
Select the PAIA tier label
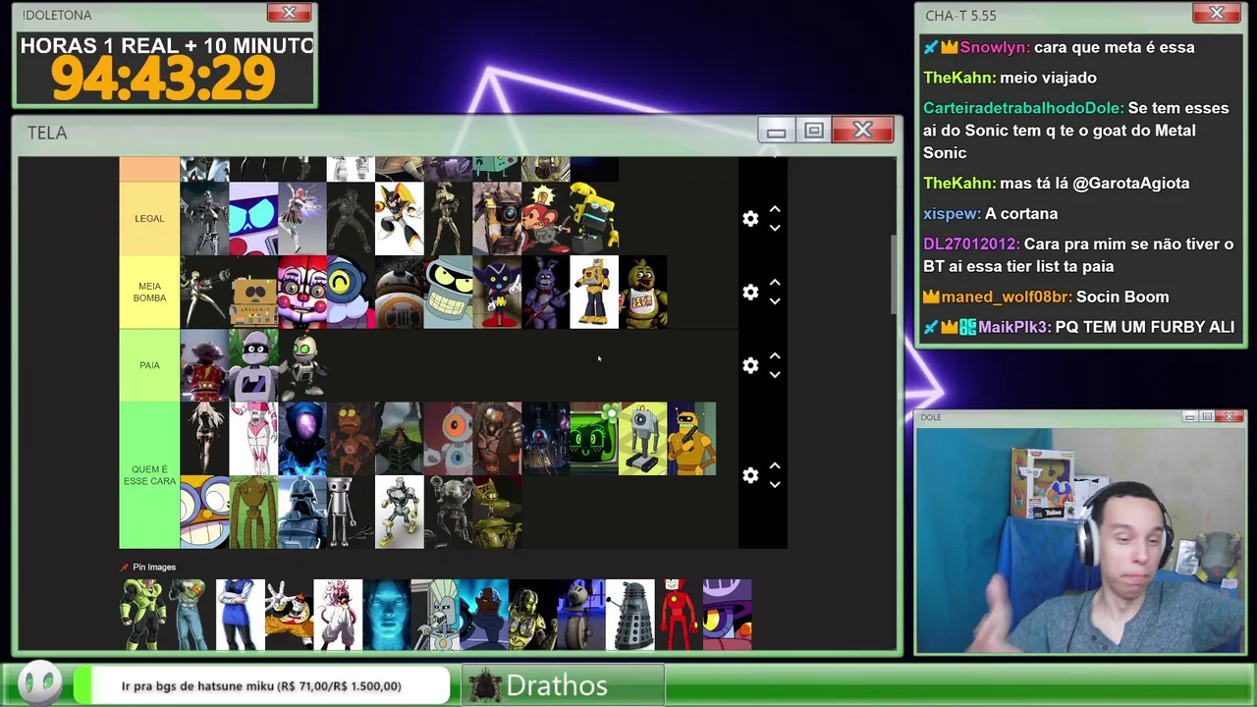tap(149, 365)
